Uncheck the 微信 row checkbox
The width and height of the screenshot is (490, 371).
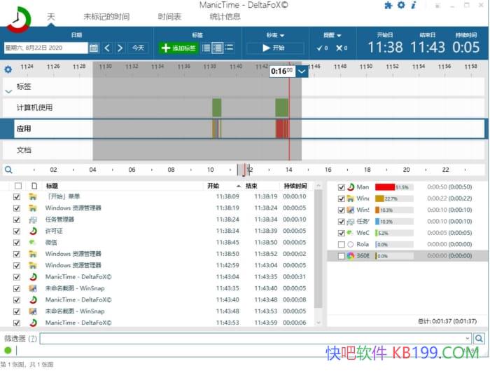coord(17,243)
